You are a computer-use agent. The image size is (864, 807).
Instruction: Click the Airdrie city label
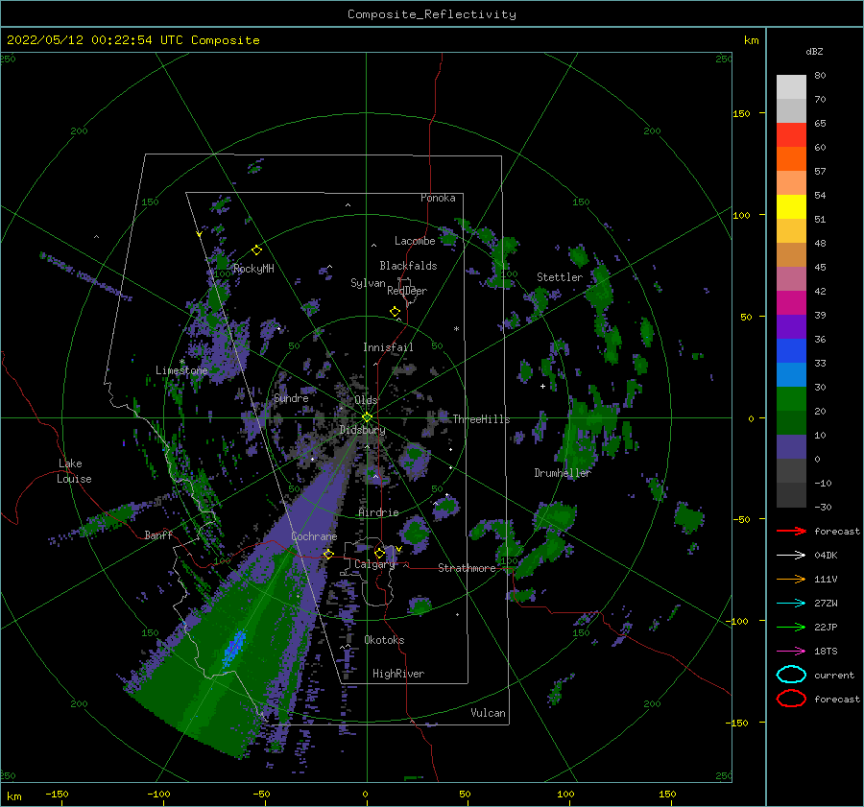378,512
